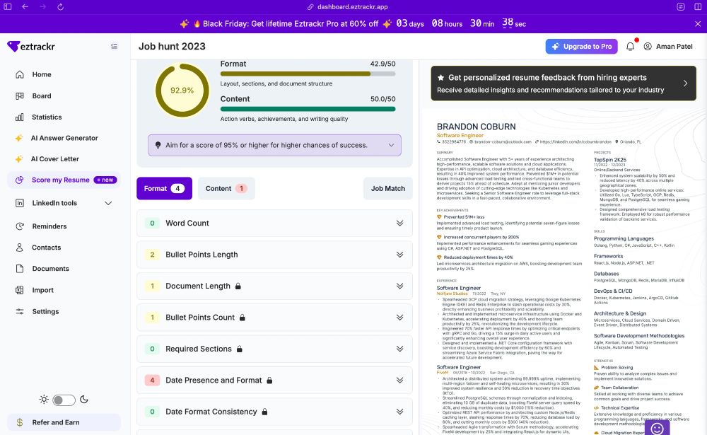Image resolution: width=707 pixels, height=435 pixels.
Task: Expand the Word Count row
Action: click(274, 224)
